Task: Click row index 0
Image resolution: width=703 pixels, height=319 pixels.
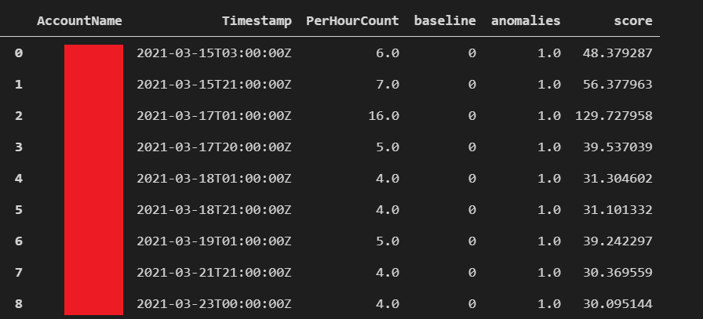Action: pyautogui.click(x=18, y=53)
